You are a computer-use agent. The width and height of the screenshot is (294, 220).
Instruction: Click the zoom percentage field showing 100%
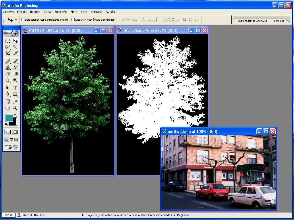pos(8,215)
